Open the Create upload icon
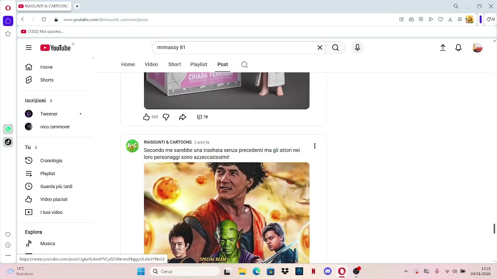The image size is (497, 279). click(443, 48)
